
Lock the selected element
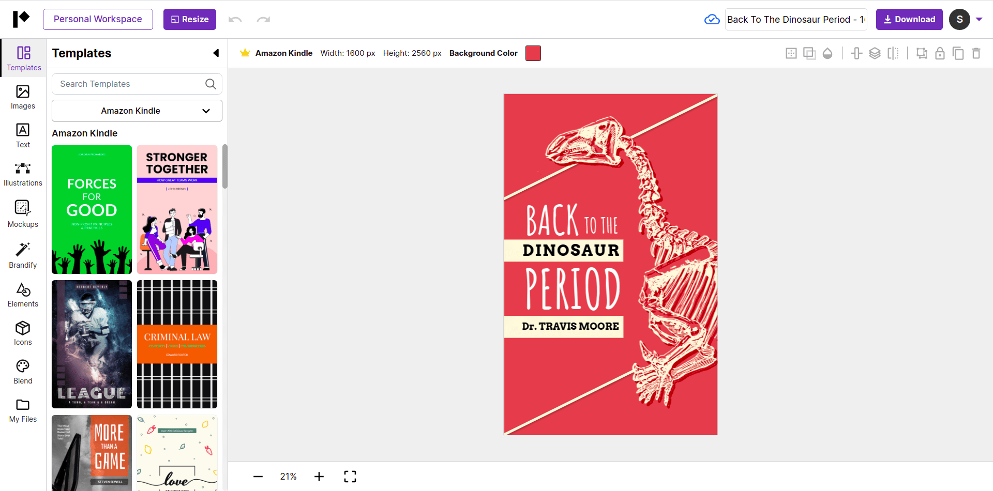coord(940,53)
